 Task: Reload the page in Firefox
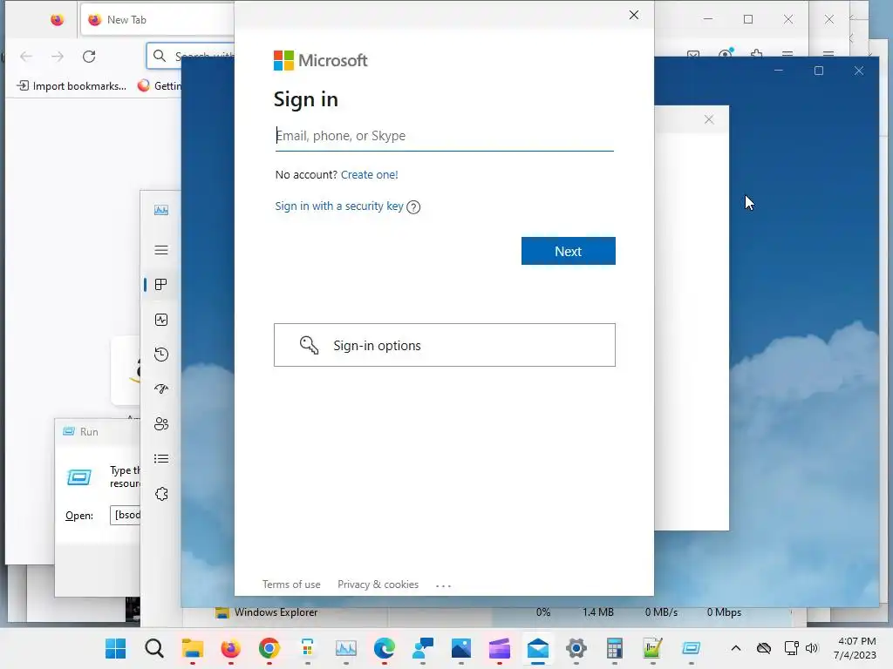[89, 57]
